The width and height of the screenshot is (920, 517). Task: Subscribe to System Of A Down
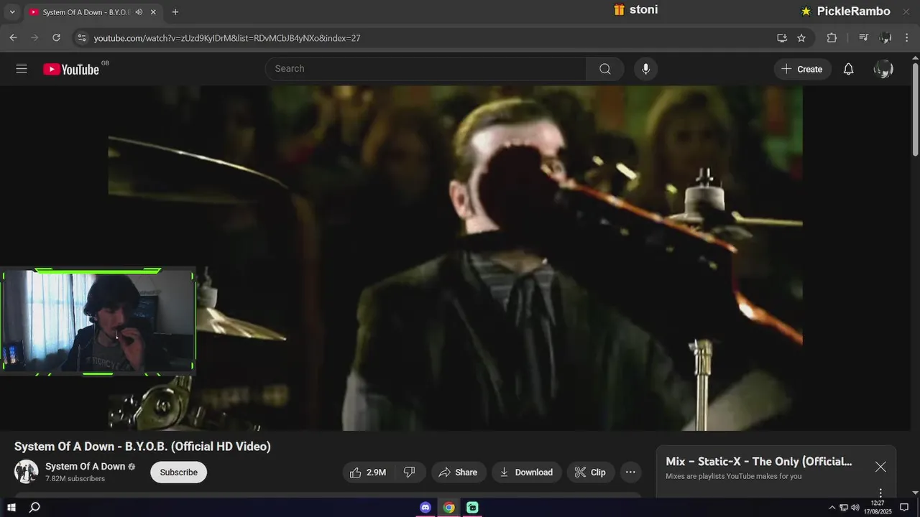coord(178,472)
